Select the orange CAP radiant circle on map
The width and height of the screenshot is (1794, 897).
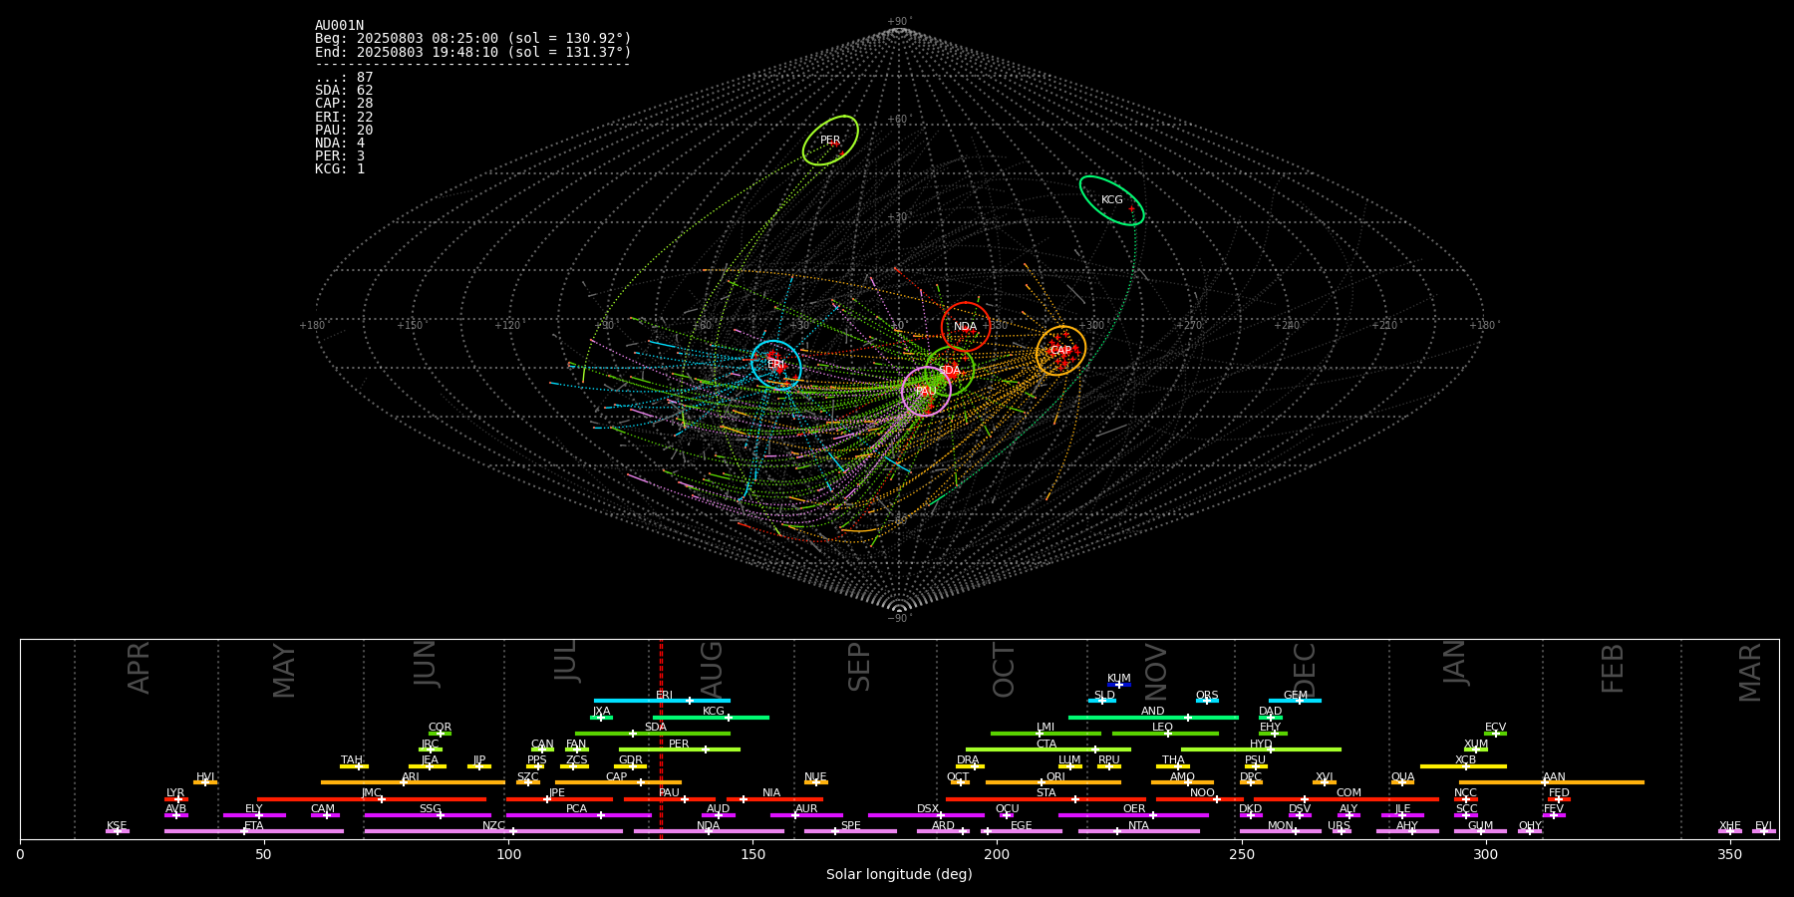point(1060,351)
